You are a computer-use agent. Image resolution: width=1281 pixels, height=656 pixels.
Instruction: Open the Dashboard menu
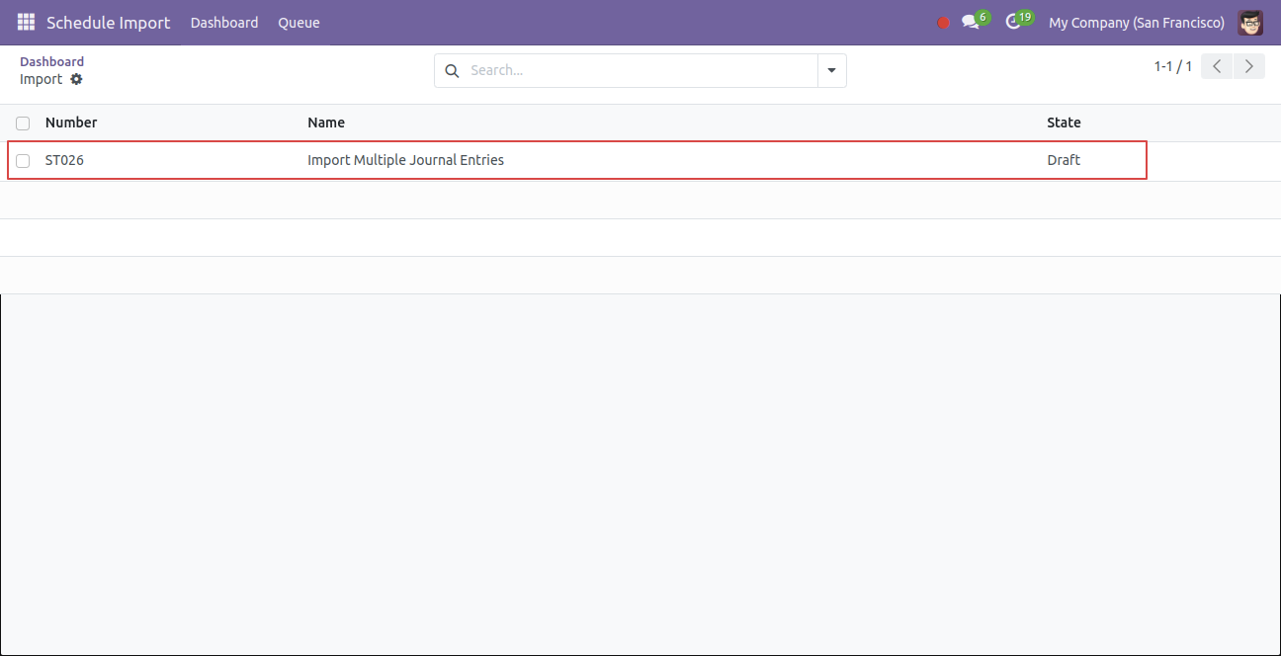224,23
